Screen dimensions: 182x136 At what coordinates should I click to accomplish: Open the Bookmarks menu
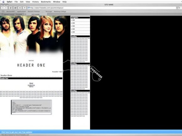point(46,2)
